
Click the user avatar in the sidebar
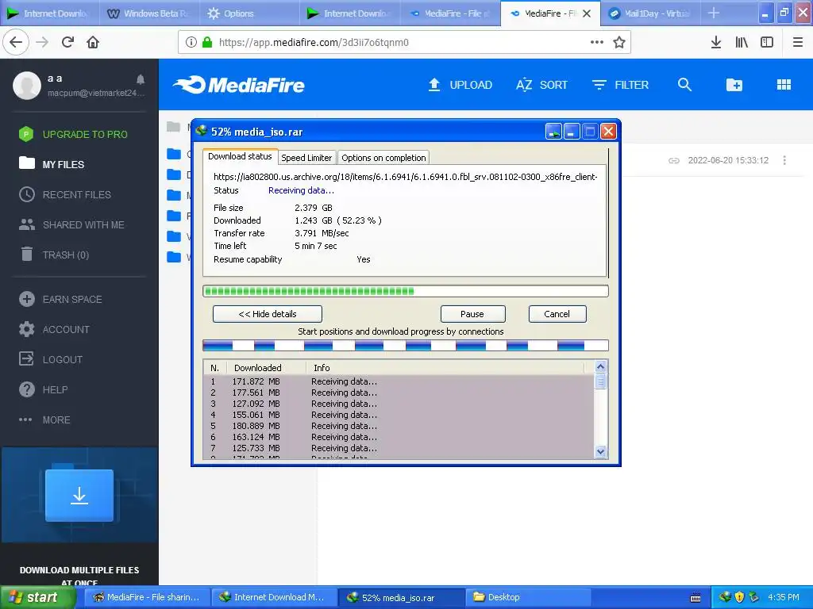[x=27, y=86]
